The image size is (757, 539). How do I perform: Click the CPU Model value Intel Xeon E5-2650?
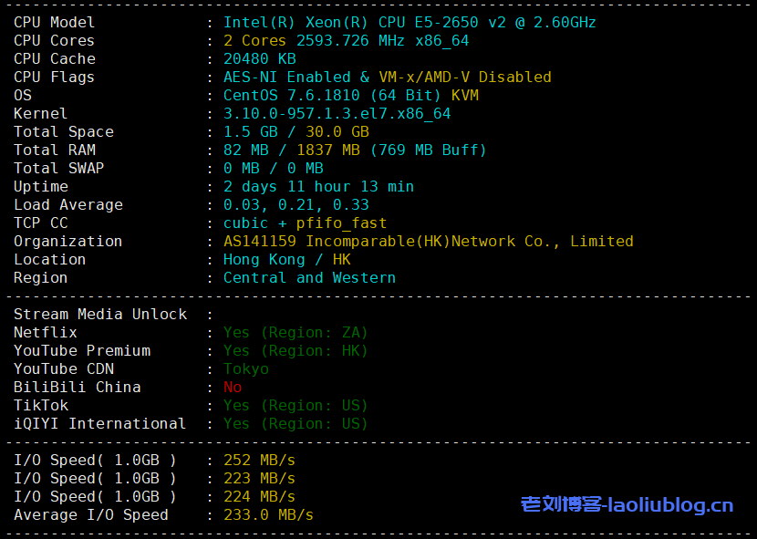click(410, 22)
